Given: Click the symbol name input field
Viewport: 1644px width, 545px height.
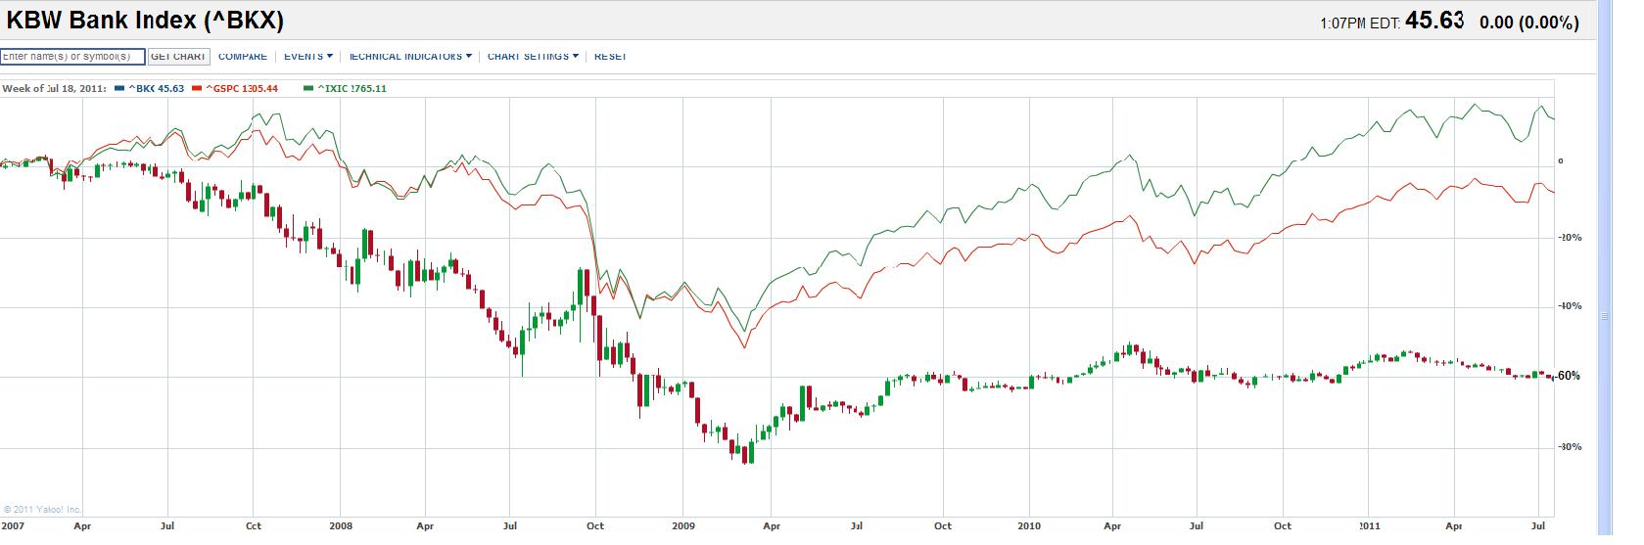Looking at the screenshot, I should pos(72,57).
